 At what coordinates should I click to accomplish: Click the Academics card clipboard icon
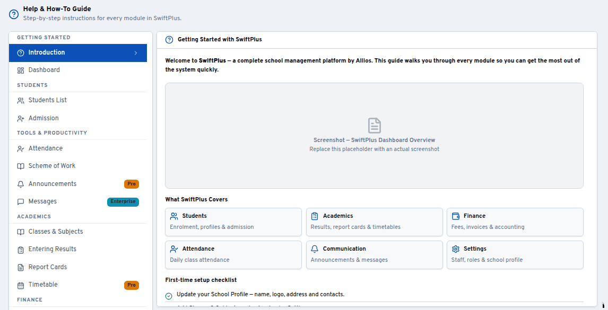[315, 216]
